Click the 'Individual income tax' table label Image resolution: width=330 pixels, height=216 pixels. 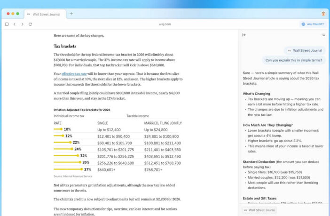(x=69, y=116)
